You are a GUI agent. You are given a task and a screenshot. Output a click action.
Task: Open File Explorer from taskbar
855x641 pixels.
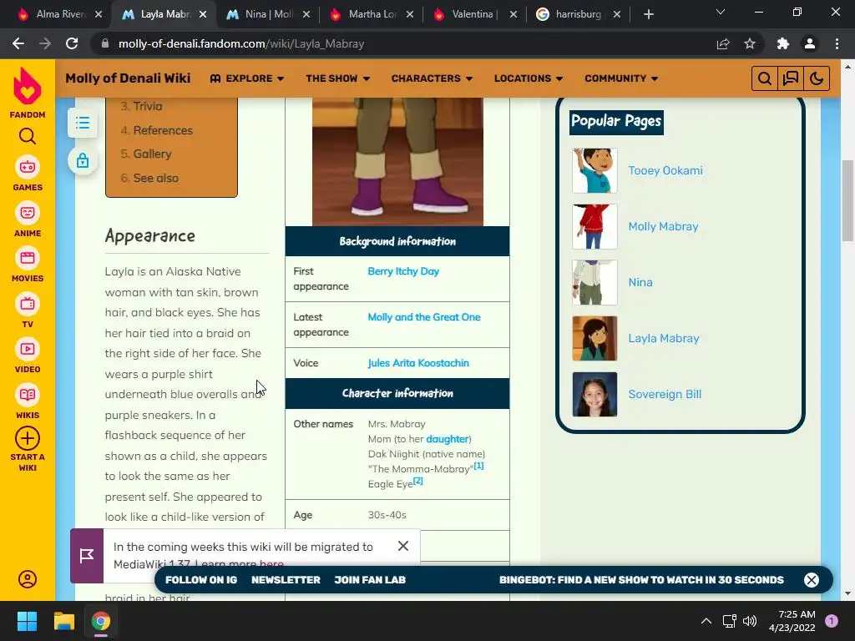[x=63, y=621]
